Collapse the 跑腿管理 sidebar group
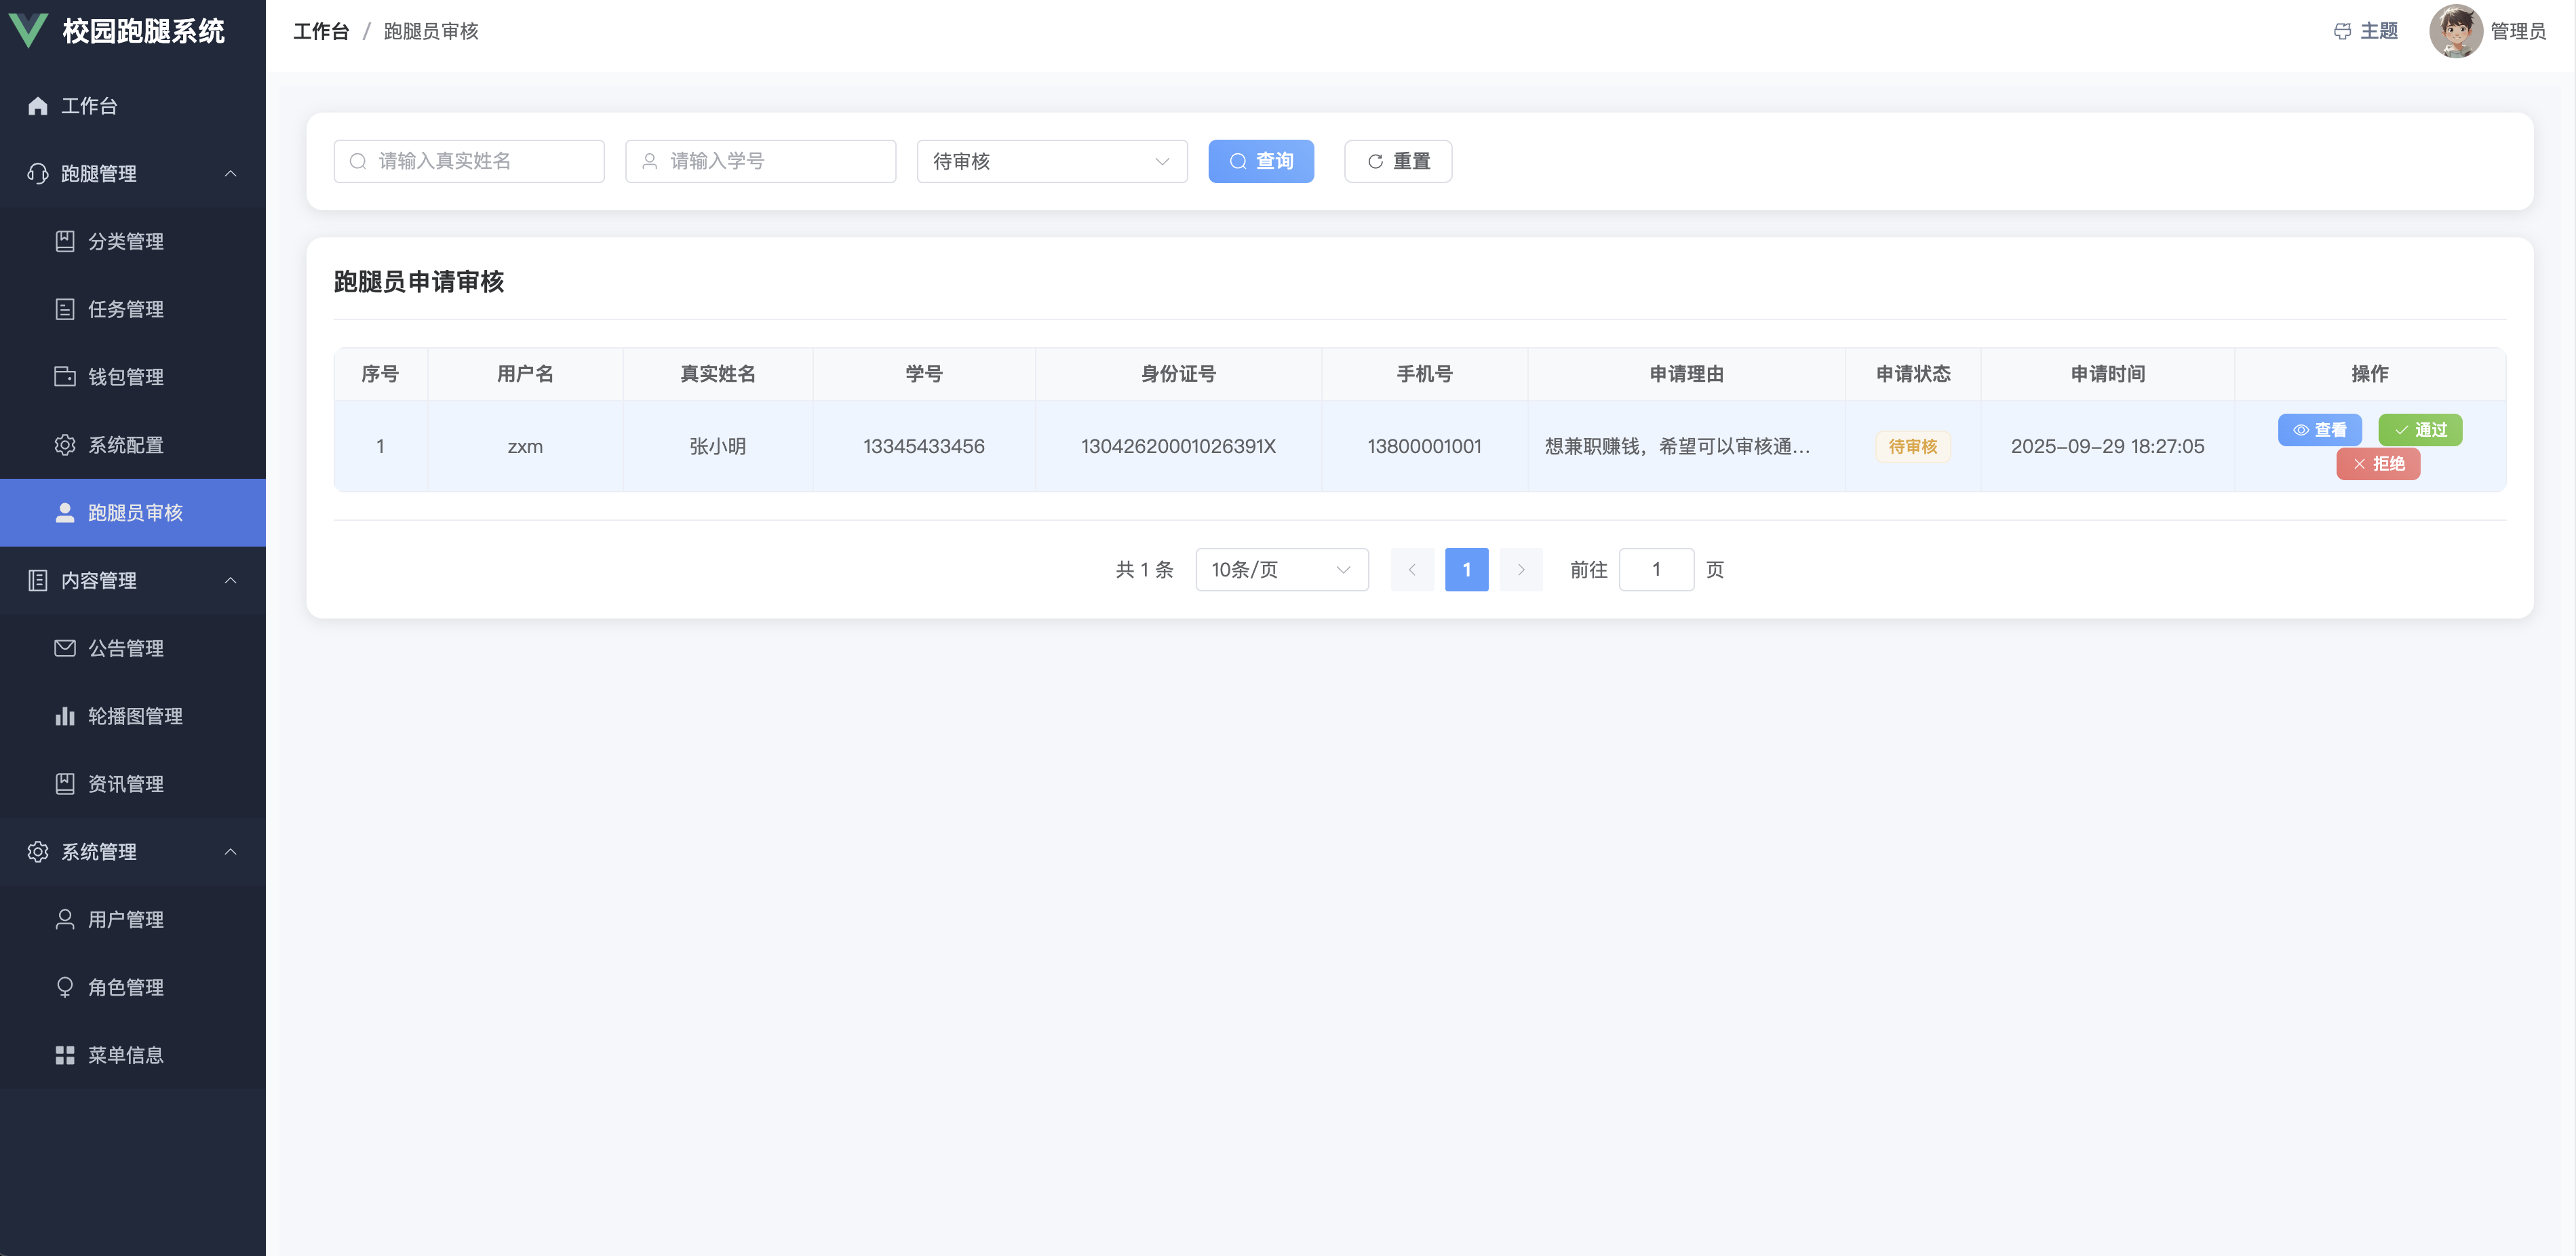Screen dimensions: 2576x1256 click(231, 173)
